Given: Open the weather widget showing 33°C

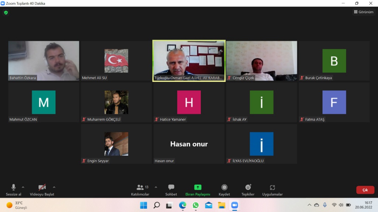Looking at the screenshot, I should click(x=17, y=205).
